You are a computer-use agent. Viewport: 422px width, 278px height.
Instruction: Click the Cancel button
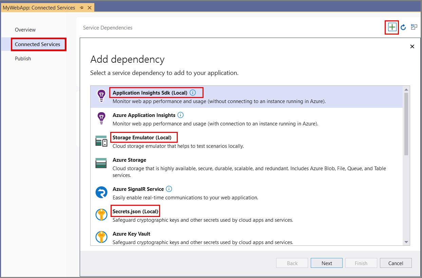pos(396,263)
